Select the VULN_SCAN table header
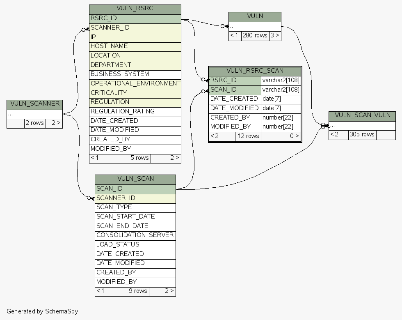This screenshot has width=402, height=320. pos(135,179)
